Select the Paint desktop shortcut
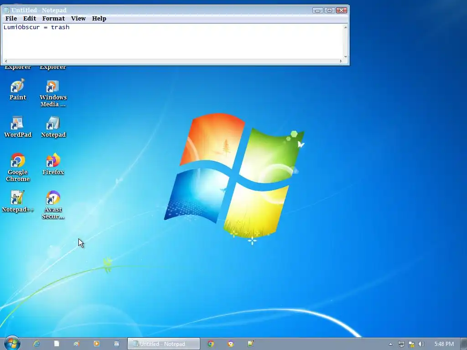The image size is (467, 350). click(18, 90)
